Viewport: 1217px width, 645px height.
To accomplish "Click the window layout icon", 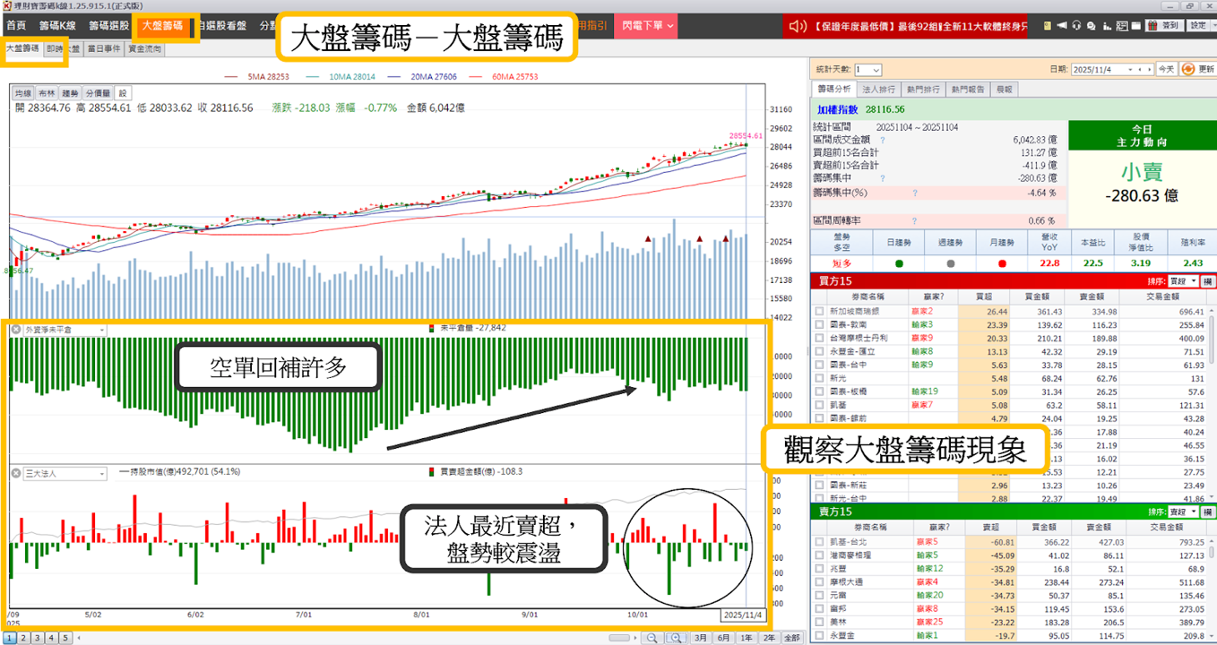I will coord(1136,26).
